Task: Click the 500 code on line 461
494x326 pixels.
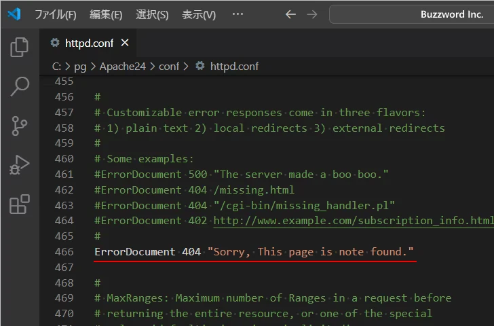Action: point(197,174)
